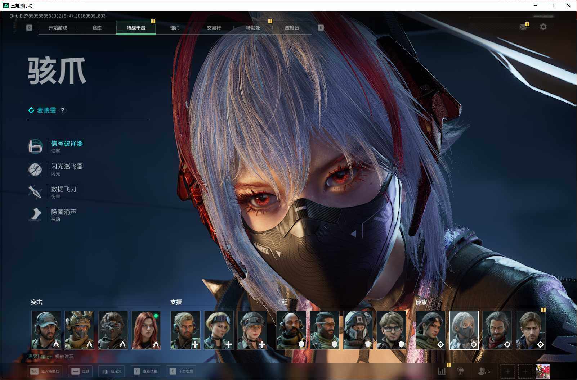Click the Q key icon left of tabs
The width and height of the screenshot is (577, 380).
[30, 28]
